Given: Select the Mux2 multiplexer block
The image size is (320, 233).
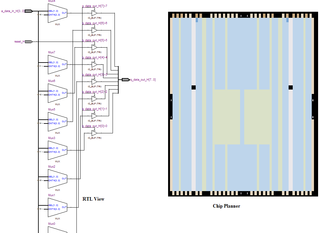Looking at the screenshot, I should click(x=57, y=179).
